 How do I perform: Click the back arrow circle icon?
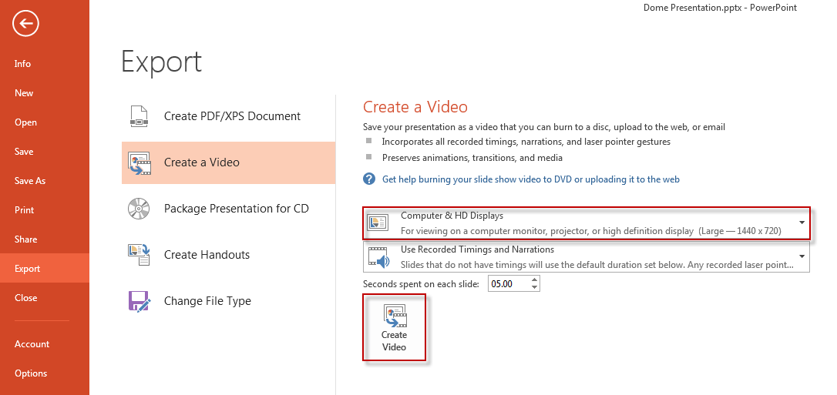(25, 24)
